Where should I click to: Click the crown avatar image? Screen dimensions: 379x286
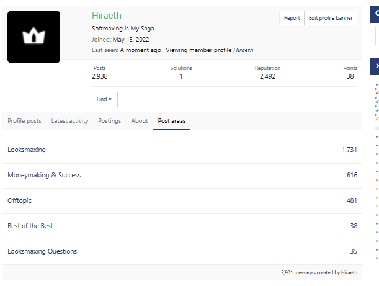click(33, 37)
